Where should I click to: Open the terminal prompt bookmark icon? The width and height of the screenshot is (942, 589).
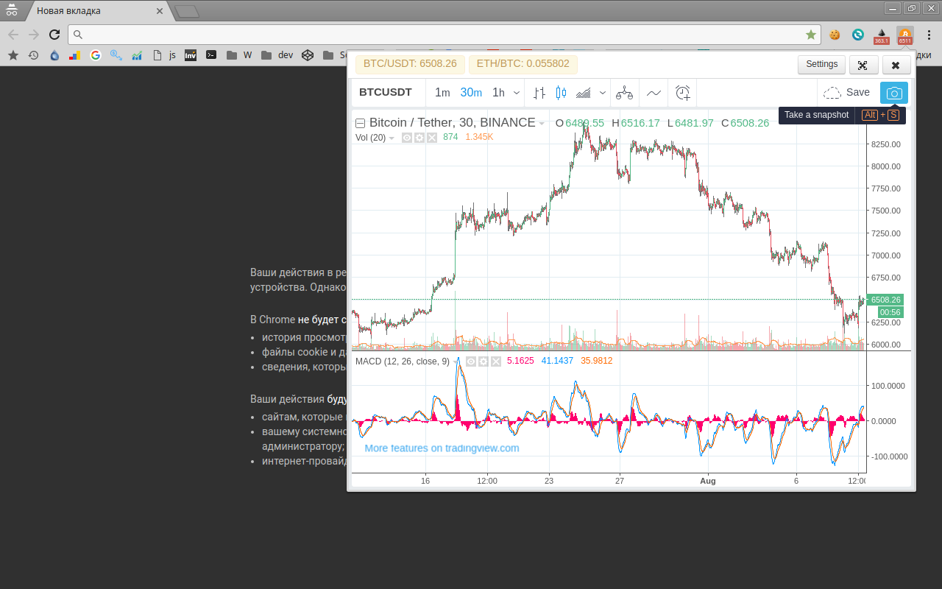click(211, 54)
